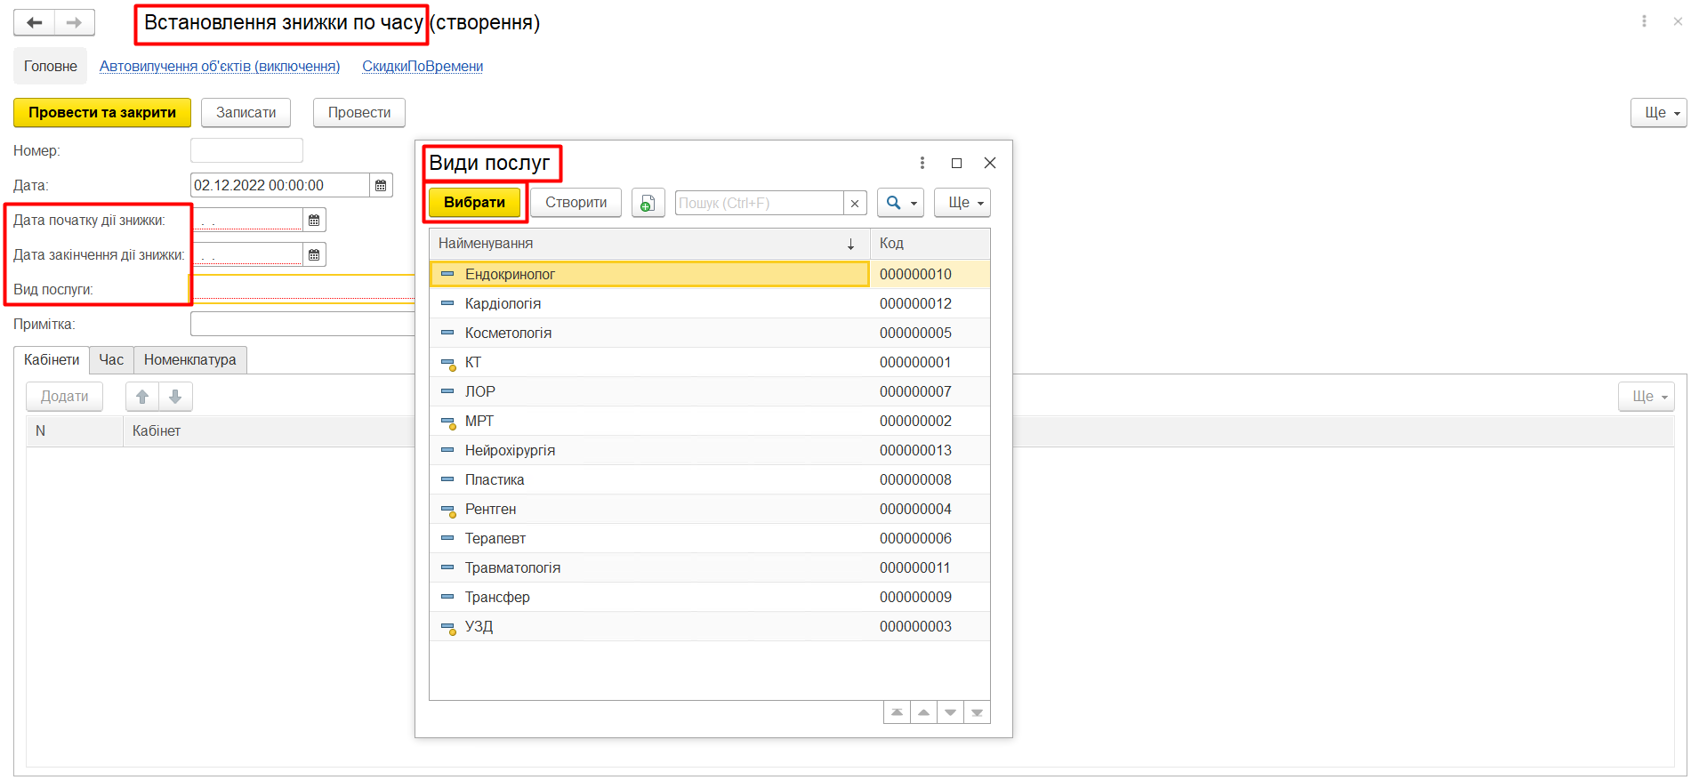Jump to first row in list
The image size is (1707, 780).
pos(897,712)
